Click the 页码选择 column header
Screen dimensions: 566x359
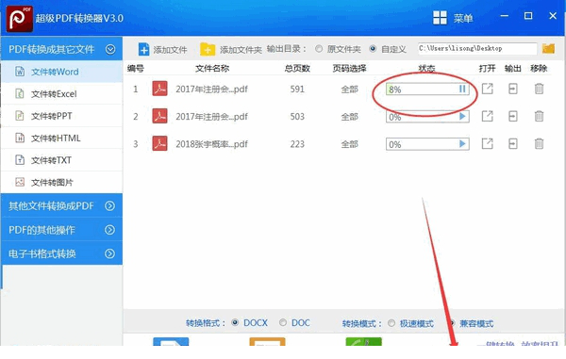click(349, 68)
